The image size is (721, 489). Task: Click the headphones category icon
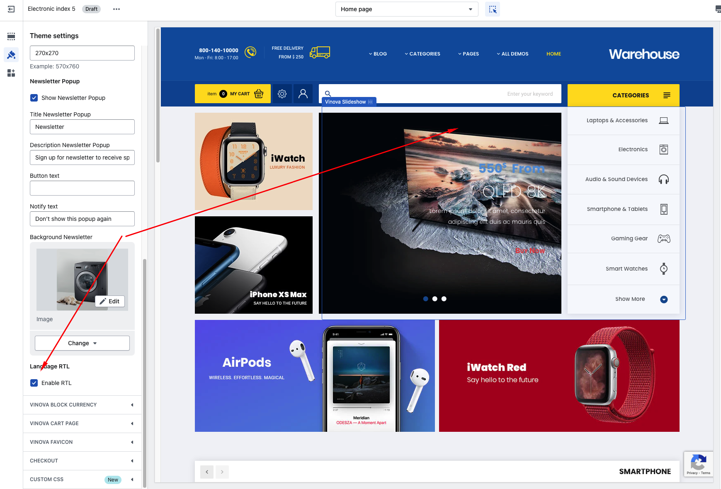(x=664, y=179)
